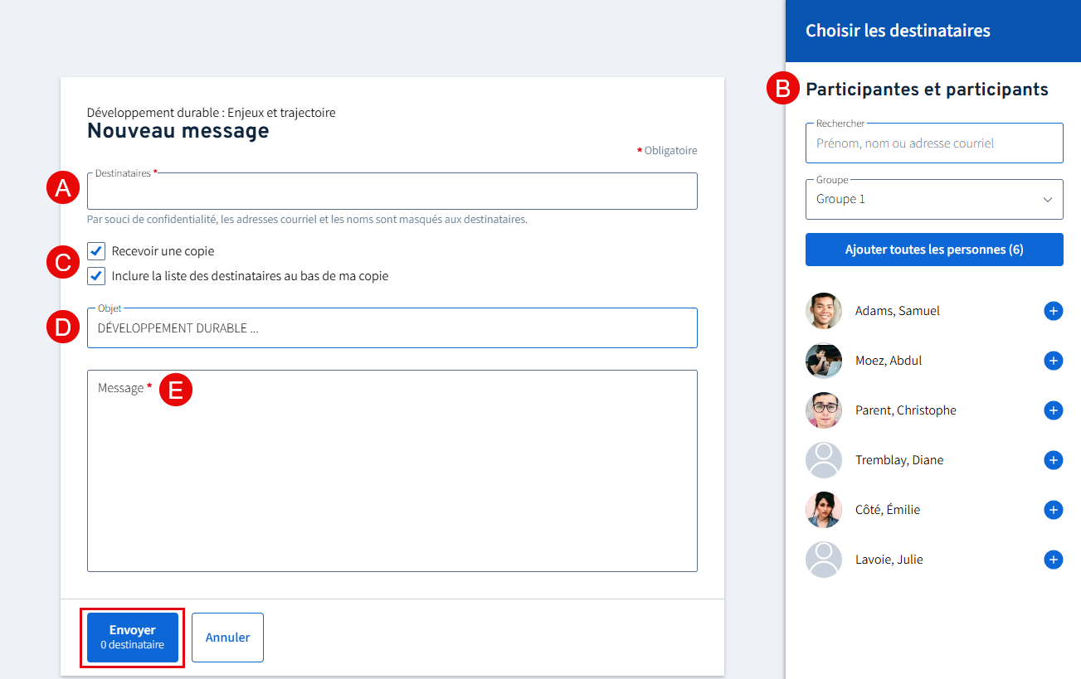This screenshot has width=1081, height=679.
Task: Click into the Objet field
Action: pos(392,328)
